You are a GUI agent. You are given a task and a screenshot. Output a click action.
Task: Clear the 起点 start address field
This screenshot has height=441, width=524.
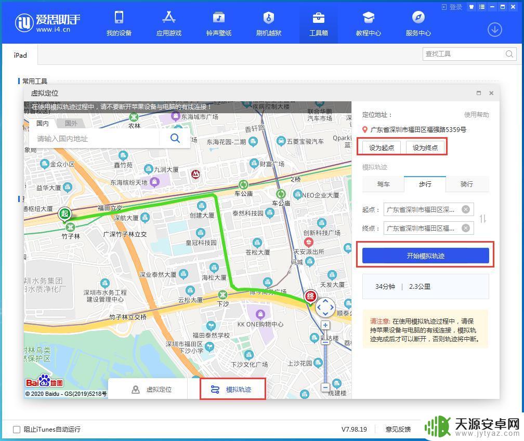466,209
